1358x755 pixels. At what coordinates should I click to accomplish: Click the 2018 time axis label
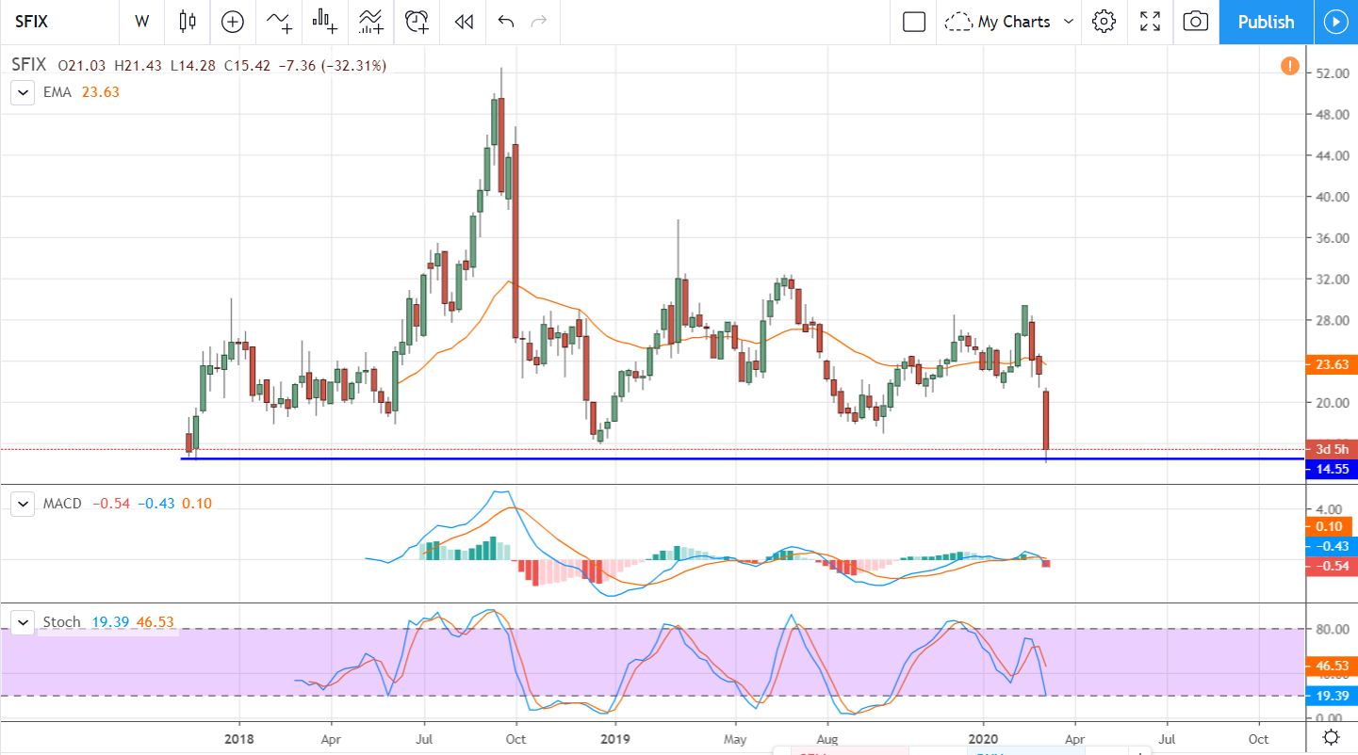(x=238, y=738)
